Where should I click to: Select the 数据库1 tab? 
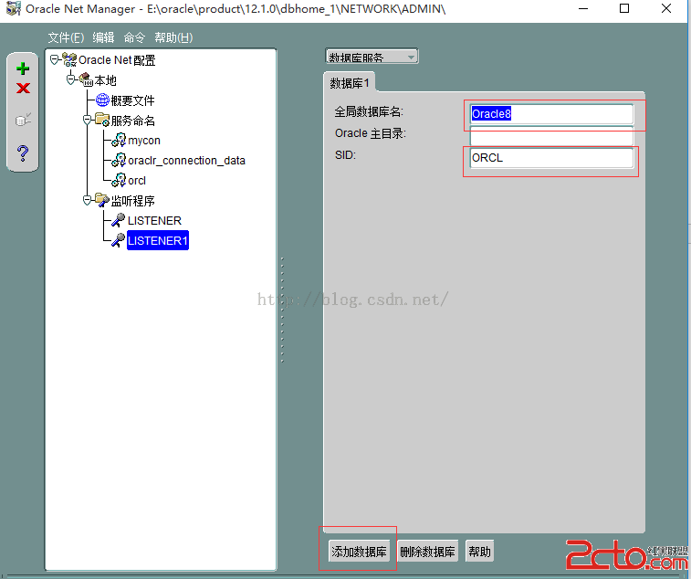click(349, 83)
